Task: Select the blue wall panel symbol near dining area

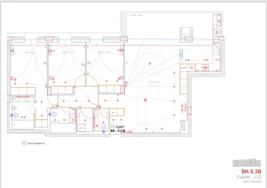Action: click(181, 54)
